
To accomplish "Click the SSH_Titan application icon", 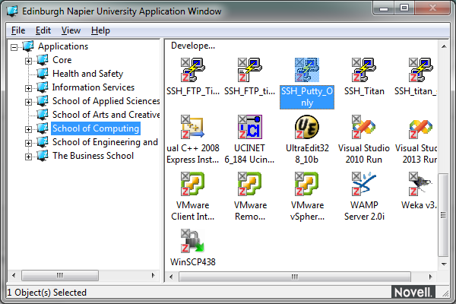I will (364, 71).
